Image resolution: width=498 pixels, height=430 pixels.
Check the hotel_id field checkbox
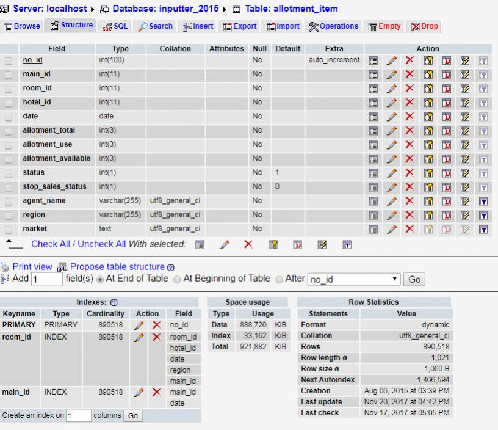pos(9,103)
